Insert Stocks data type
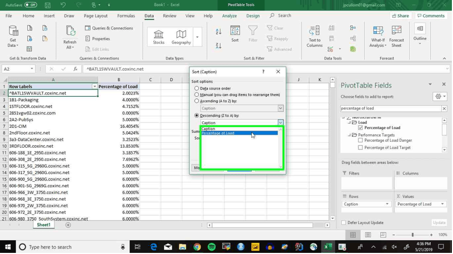This screenshot has height=254, width=453. tap(158, 37)
